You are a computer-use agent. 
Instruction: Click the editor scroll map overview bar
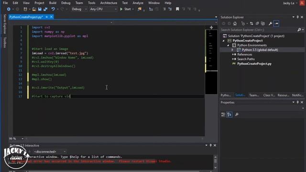coord(211,62)
